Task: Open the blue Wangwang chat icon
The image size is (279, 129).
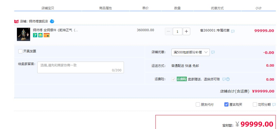Action: (52, 21)
